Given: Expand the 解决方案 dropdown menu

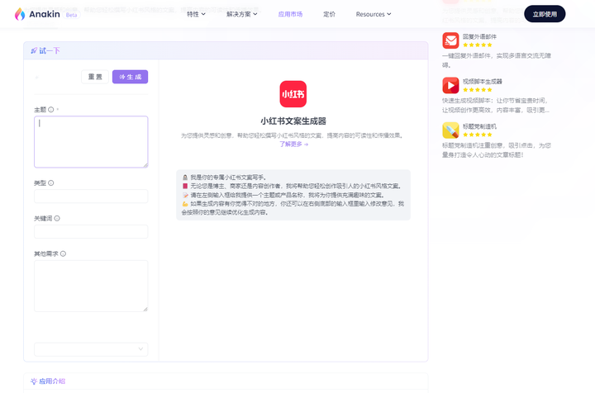Looking at the screenshot, I should coord(241,14).
